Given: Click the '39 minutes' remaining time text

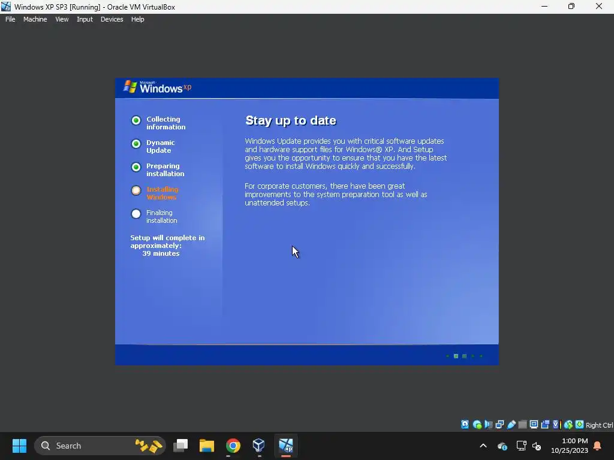Looking at the screenshot, I should tap(161, 253).
